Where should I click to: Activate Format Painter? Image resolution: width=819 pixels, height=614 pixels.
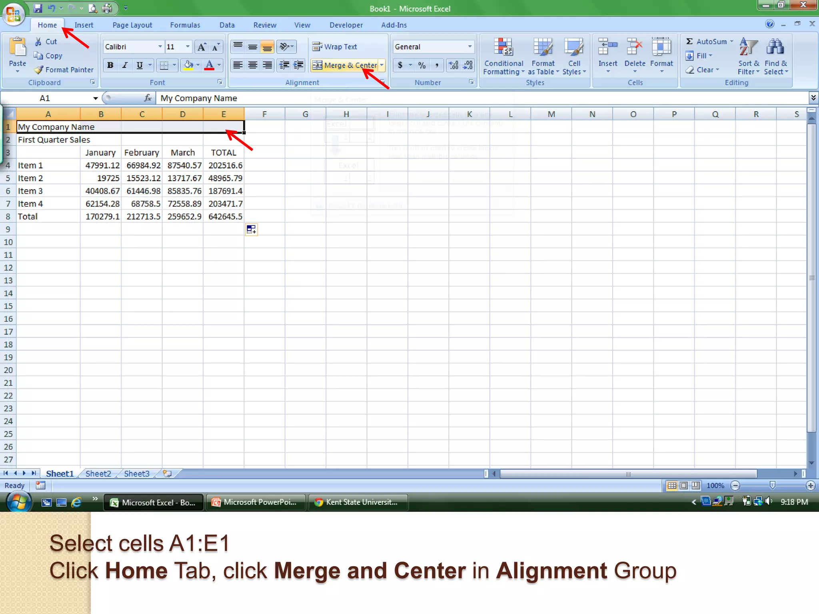(x=64, y=70)
